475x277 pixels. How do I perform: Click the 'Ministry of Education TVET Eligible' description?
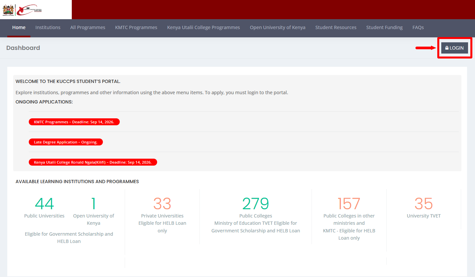(256, 227)
